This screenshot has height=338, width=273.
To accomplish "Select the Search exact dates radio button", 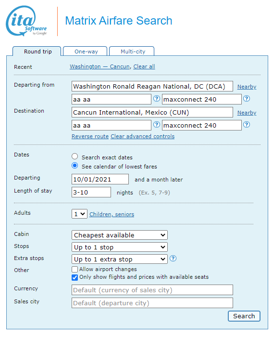I will pos(74,156).
